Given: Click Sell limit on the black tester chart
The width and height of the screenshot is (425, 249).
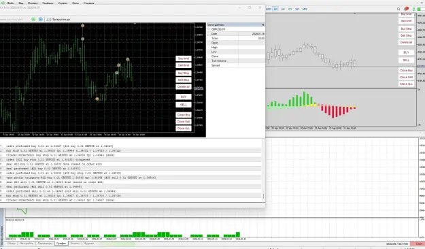Looking at the screenshot, I should tap(184, 65).
